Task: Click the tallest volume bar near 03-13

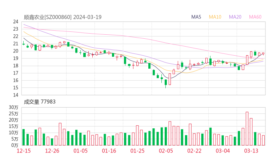Action: pyautogui.click(x=247, y=129)
